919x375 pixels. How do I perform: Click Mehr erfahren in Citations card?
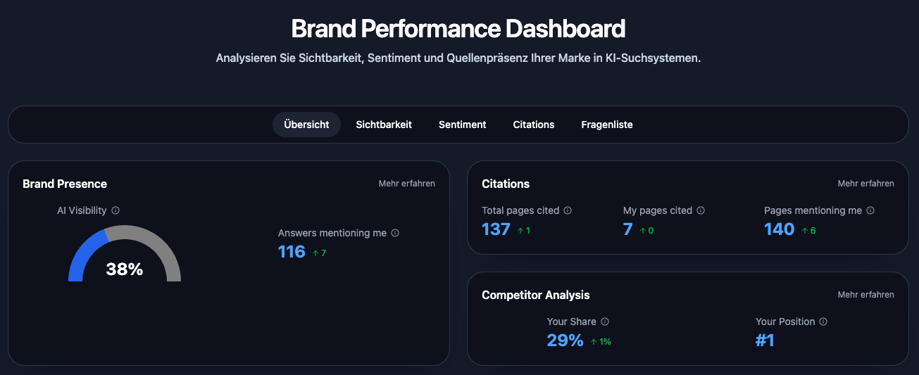[x=865, y=184]
